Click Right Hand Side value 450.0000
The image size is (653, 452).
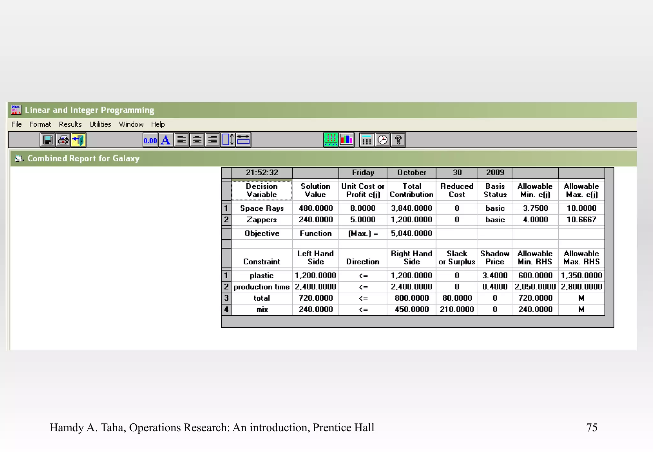click(x=412, y=310)
